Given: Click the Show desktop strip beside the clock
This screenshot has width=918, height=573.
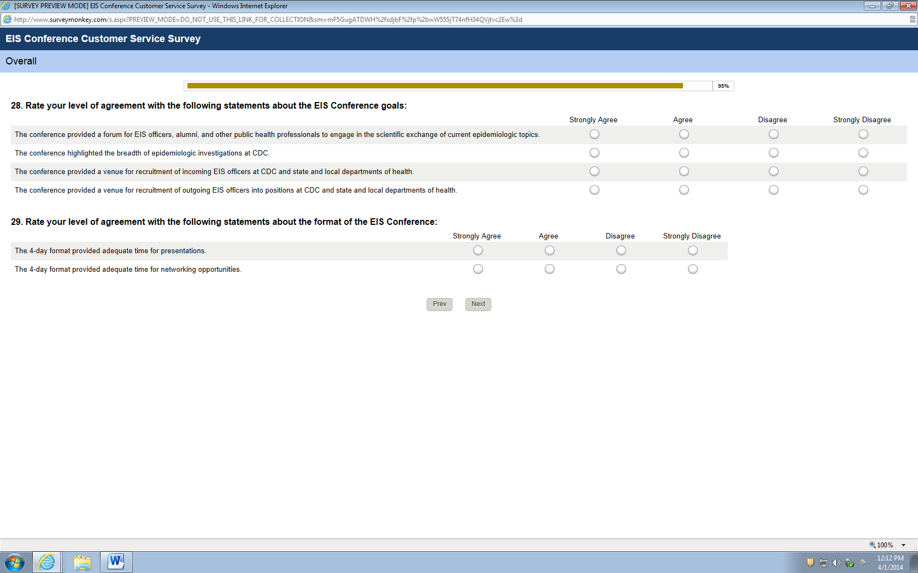Looking at the screenshot, I should [x=914, y=562].
